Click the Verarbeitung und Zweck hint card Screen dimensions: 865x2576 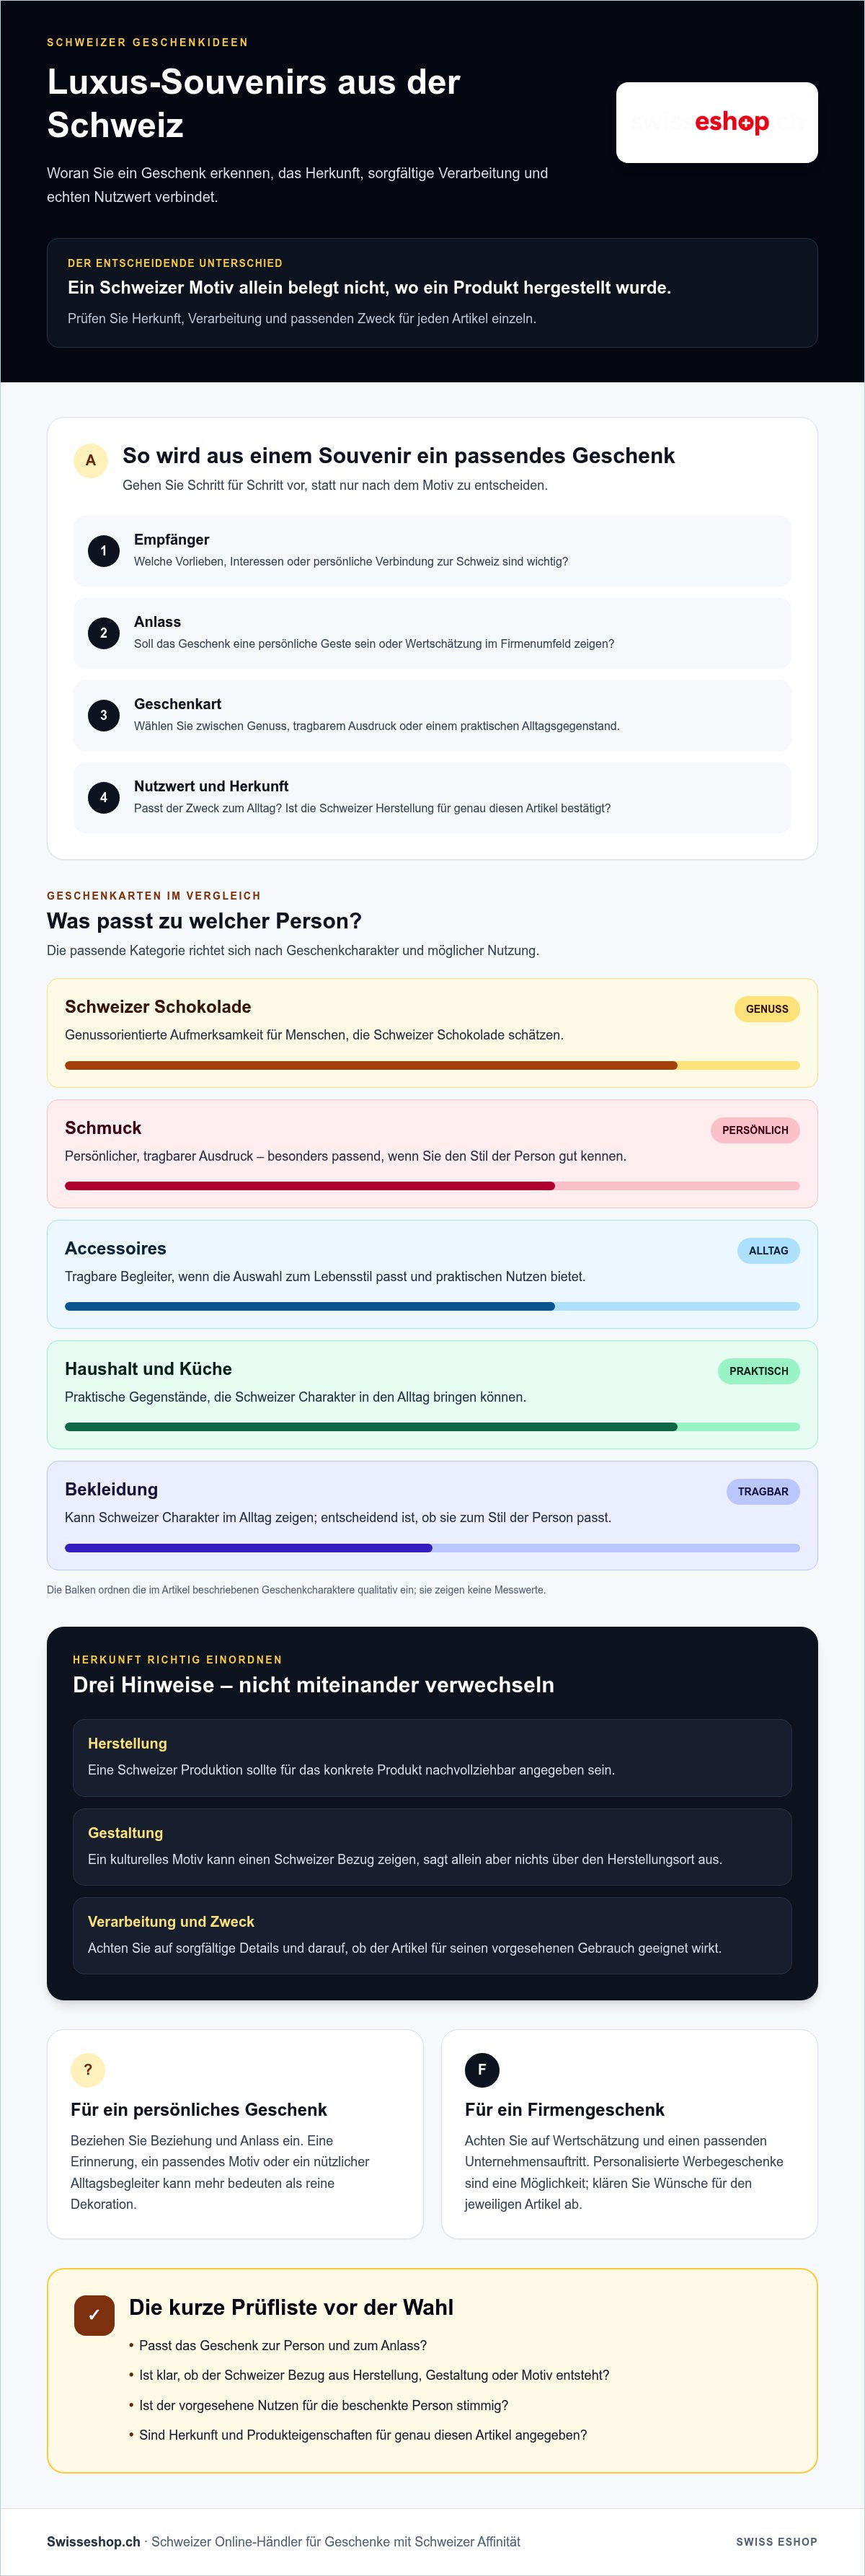(432, 1936)
